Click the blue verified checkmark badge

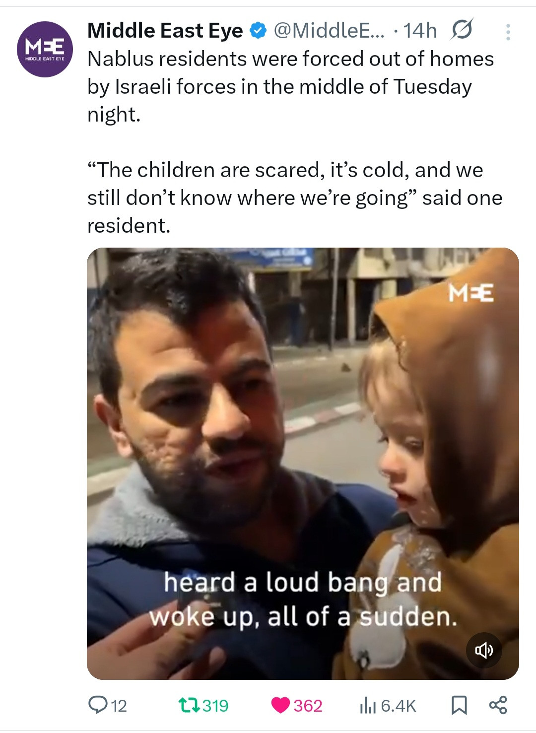tap(258, 31)
